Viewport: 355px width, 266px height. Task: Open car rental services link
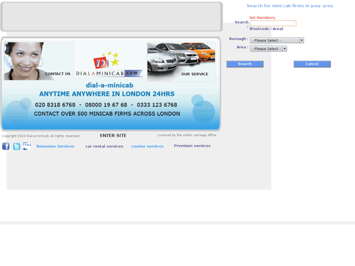point(104,146)
